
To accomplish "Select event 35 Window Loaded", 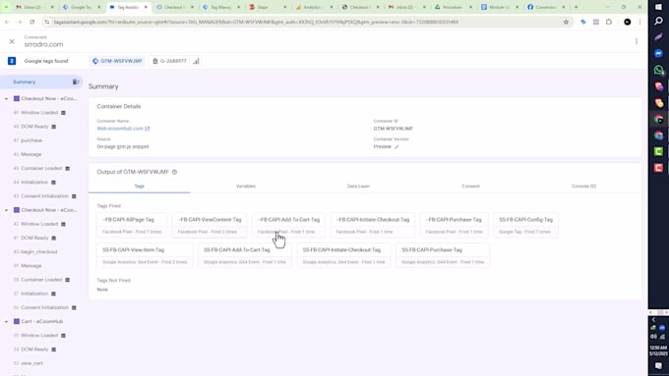I will (x=39, y=336).
